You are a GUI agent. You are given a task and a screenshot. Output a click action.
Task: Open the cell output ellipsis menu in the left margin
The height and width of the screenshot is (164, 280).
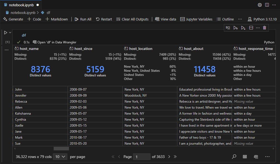tap(7, 50)
